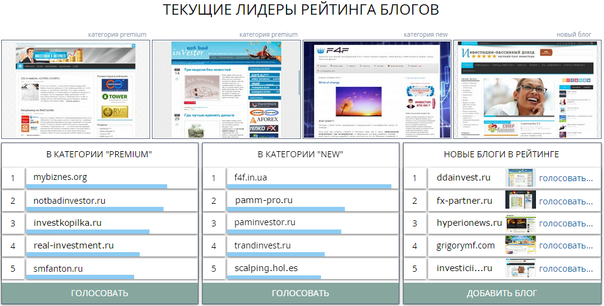Click the ТЕКУЩИЕ ЛИДЕРЫ РЕЙТИНГА БЛОГОВ heading
Image resolution: width=604 pixels, height=306 pixels.
[301, 10]
